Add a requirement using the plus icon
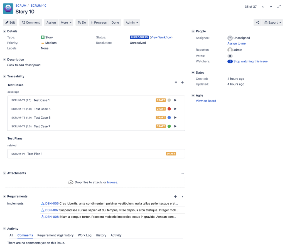Image resolution: width=285 pixels, height=249 pixels. 175,196
